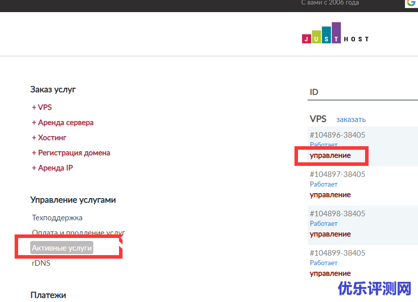418x302 pixels.
Task: Click управление for VPS #104897-38405
Action: tap(330, 195)
